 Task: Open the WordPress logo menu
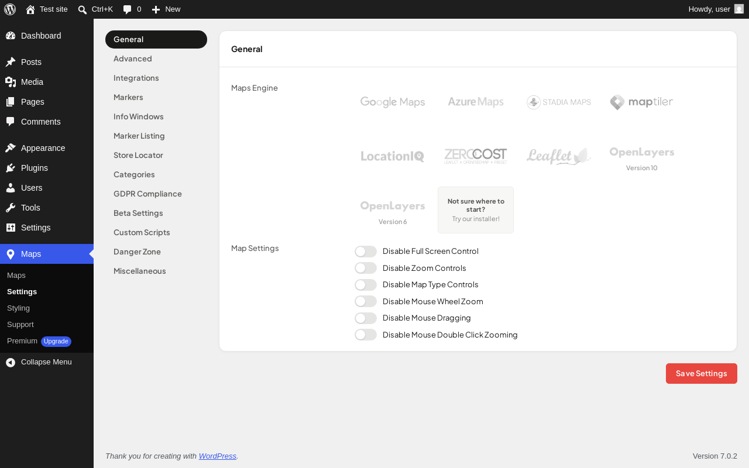pyautogui.click(x=10, y=9)
